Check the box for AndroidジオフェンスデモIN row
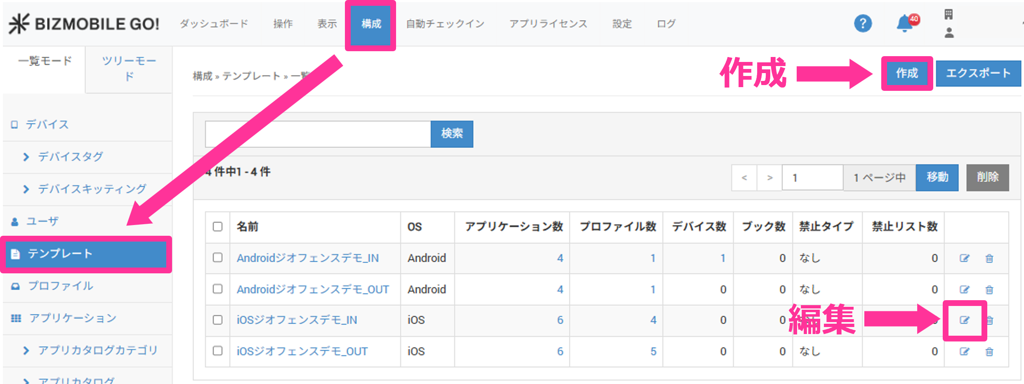The width and height of the screenshot is (1024, 384). tap(217, 258)
